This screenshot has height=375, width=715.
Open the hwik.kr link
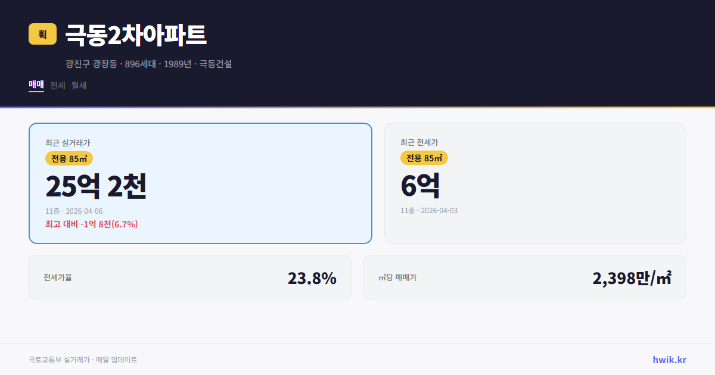[669, 360]
